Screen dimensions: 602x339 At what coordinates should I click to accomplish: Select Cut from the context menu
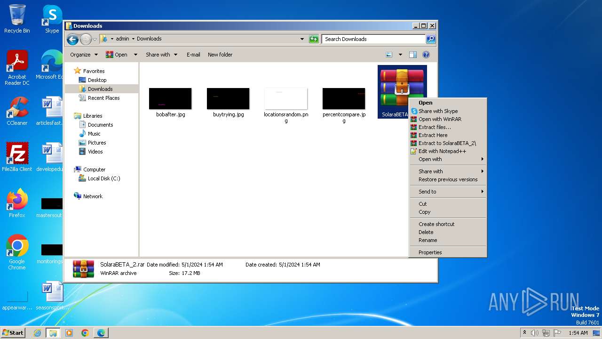pyautogui.click(x=448, y=204)
